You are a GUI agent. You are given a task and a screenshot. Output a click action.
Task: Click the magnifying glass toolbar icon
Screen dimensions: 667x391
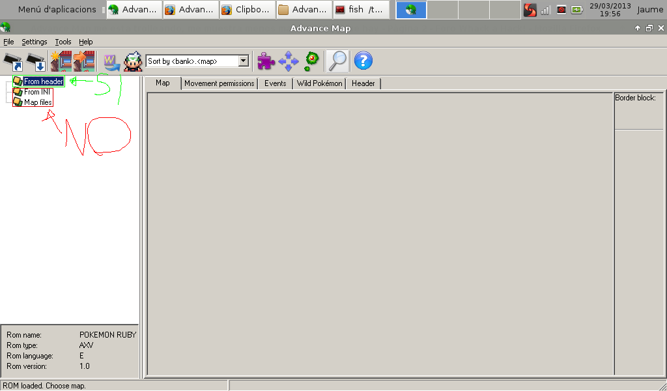click(x=337, y=61)
